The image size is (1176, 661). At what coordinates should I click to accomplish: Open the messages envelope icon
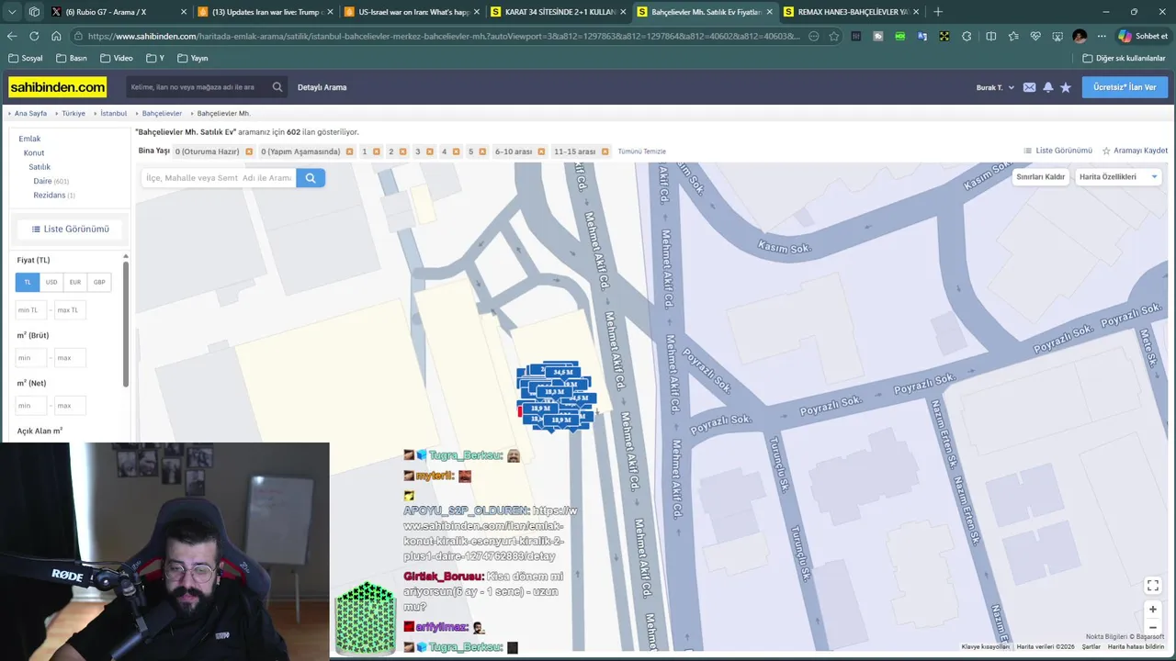[1029, 87]
